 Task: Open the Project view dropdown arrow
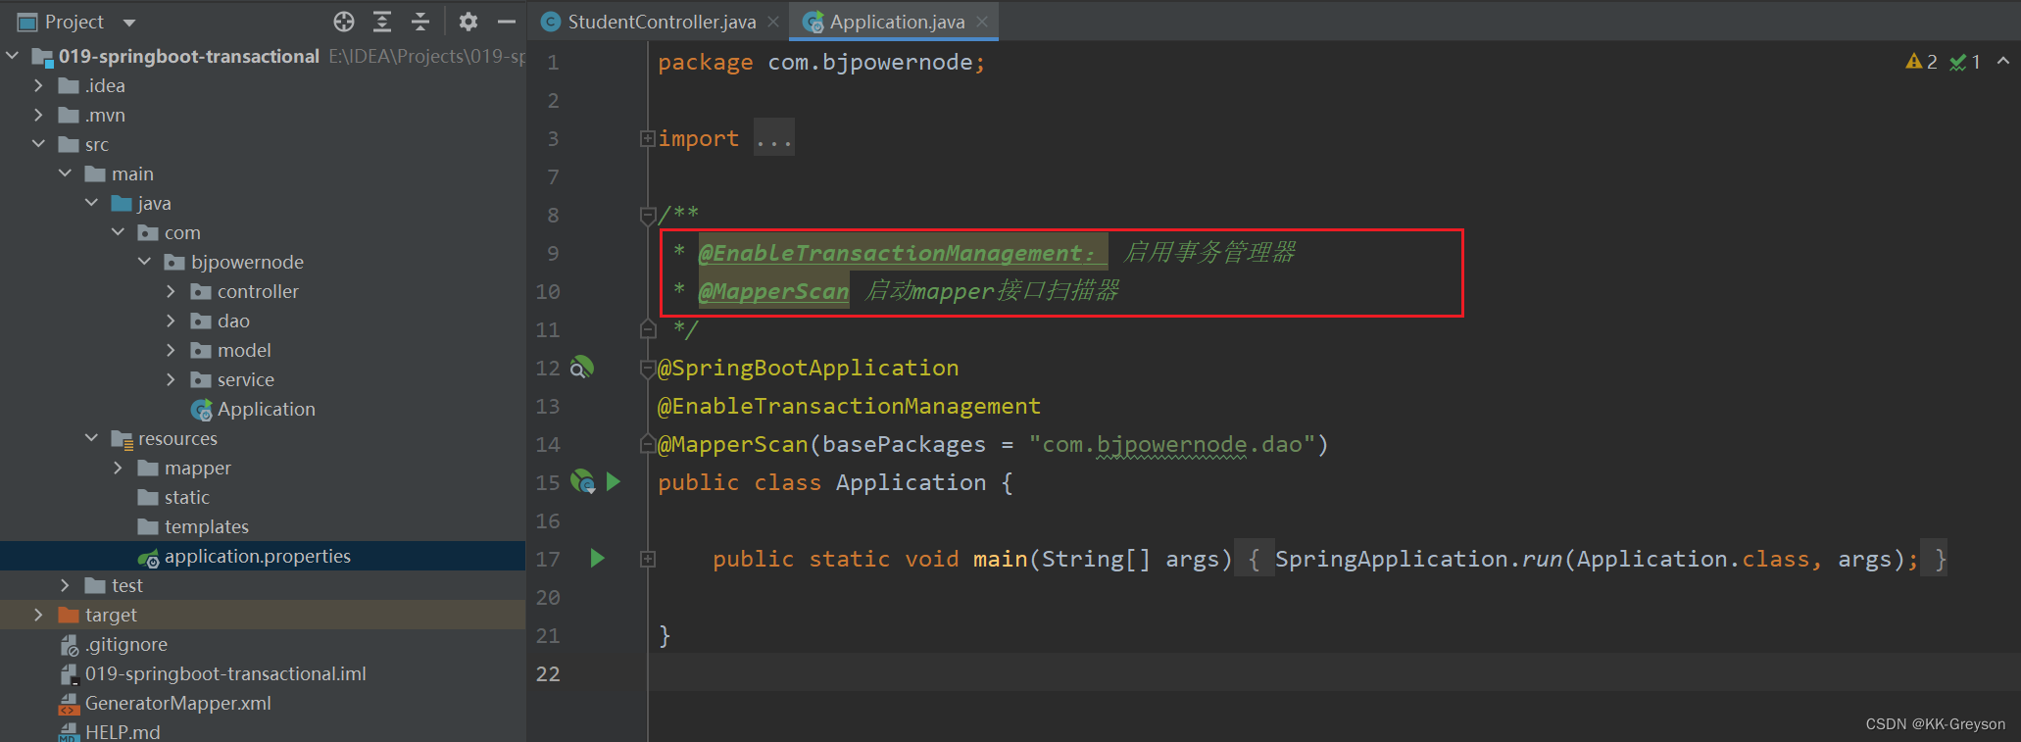[129, 23]
